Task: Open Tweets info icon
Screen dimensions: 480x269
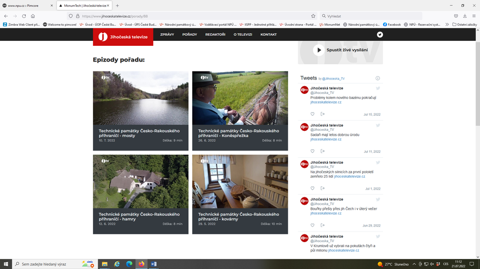Action: tap(377, 78)
